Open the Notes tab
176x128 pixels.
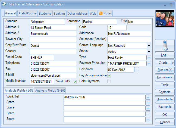pyautogui.click(x=105, y=13)
